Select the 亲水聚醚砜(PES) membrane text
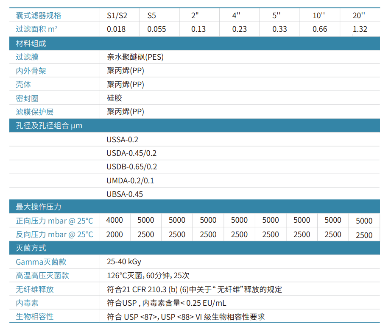Image resolution: width=391 pixels, height=329 pixels. [x=135, y=57]
